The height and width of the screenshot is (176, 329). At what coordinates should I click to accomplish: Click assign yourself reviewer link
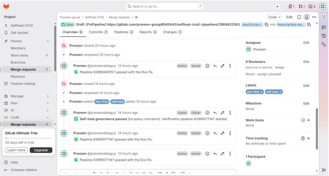coord(269,74)
